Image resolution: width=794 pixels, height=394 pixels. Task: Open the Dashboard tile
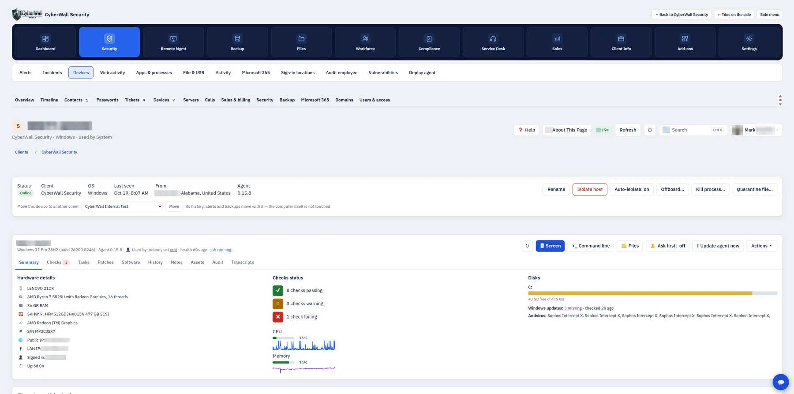(45, 42)
